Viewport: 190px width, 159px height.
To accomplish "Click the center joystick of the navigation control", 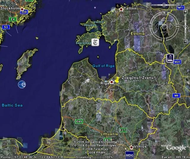I will pyautogui.click(x=164, y=26).
